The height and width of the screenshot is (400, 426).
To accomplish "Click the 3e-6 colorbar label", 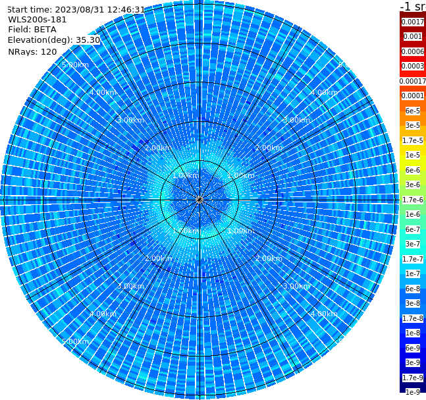I will click(x=413, y=185).
